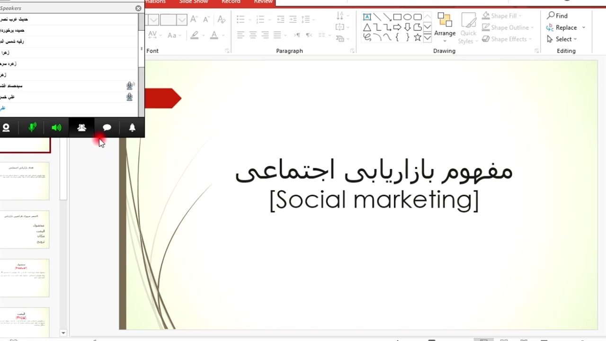Open the Record tab
Screen dimensions: 606x341
tap(231, 2)
